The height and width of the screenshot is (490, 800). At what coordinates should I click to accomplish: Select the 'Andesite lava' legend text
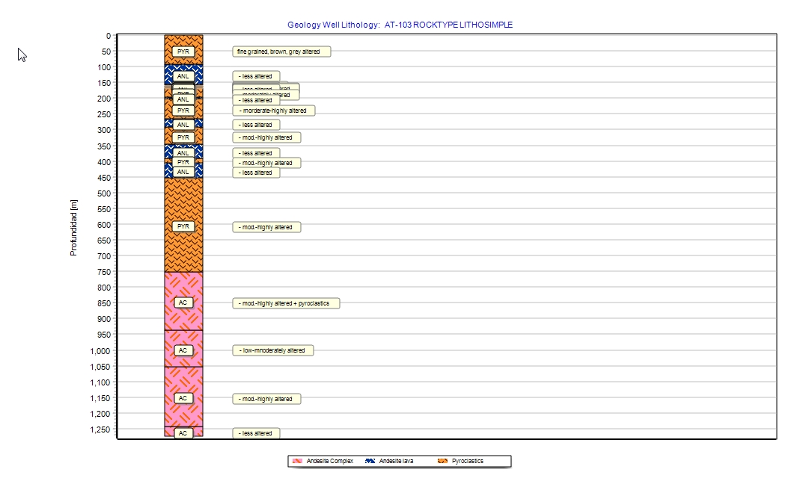(x=396, y=461)
